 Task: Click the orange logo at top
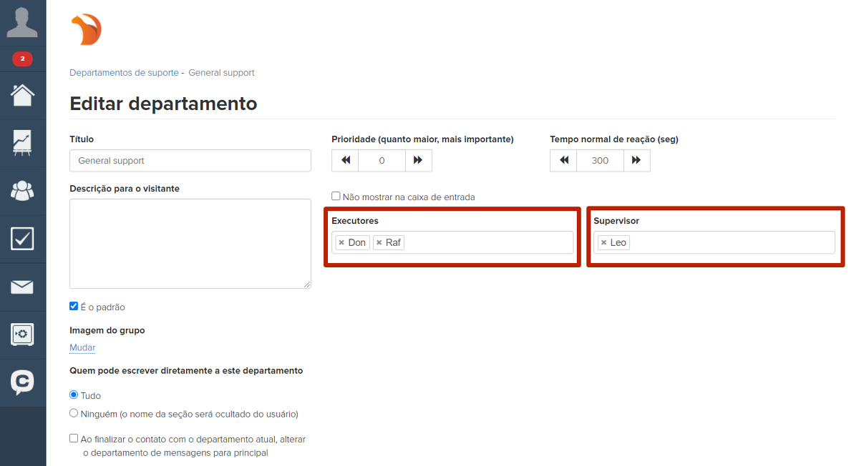coord(87,30)
